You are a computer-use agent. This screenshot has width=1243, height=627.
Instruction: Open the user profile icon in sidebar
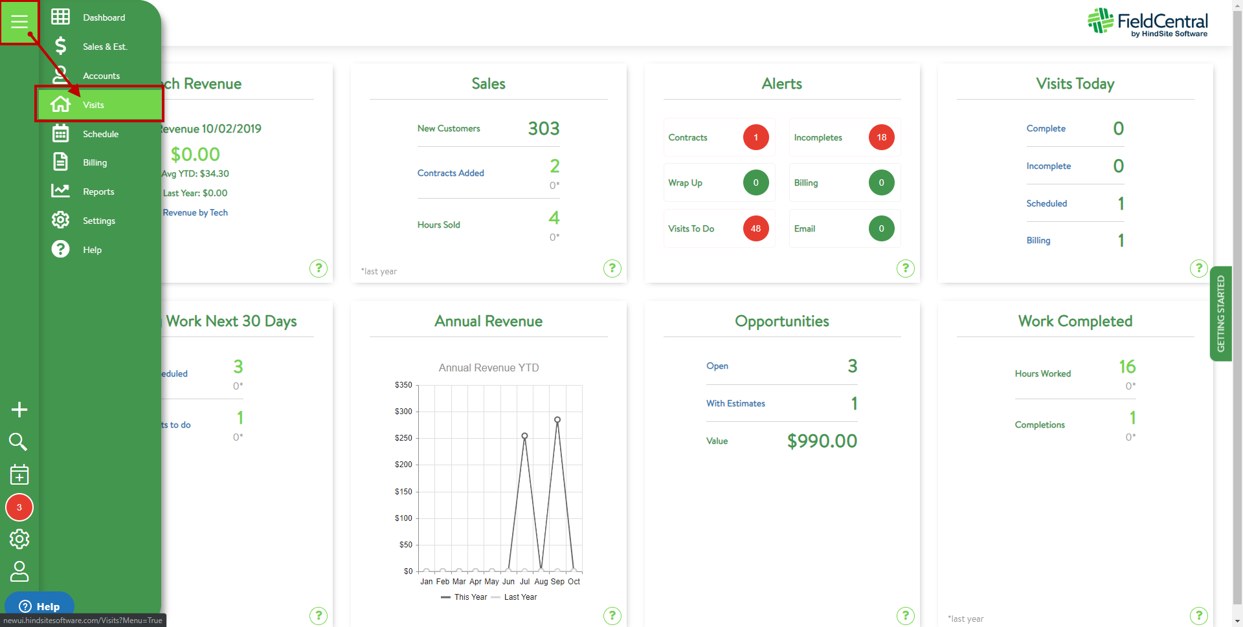(x=19, y=571)
